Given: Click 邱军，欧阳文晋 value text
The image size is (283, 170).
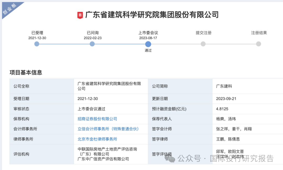Looking at the screenshot, I should [230, 152].
